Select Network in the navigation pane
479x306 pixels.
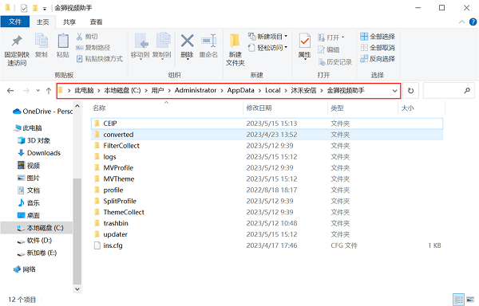click(x=25, y=269)
